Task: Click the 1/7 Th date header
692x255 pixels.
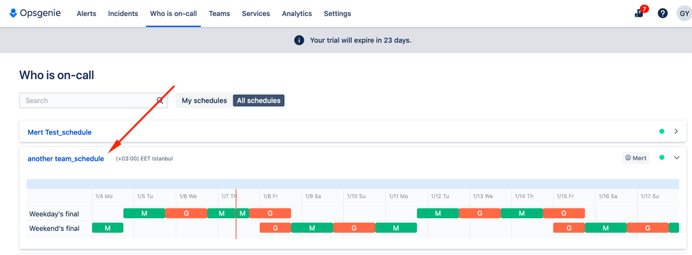Action: (229, 196)
